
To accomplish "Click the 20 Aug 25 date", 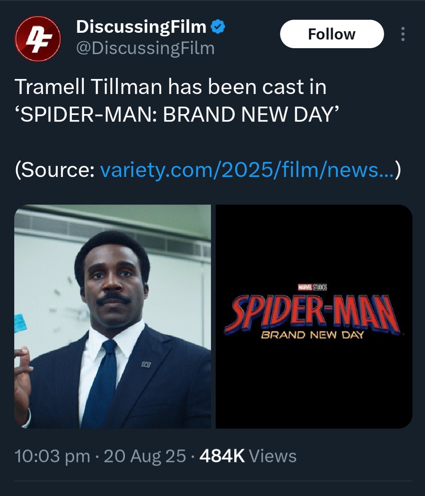I will 145,456.
